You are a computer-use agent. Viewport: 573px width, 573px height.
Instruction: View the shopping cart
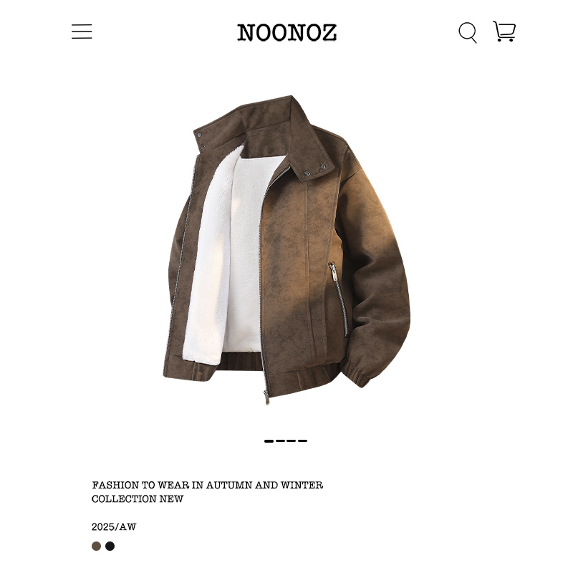(x=504, y=31)
